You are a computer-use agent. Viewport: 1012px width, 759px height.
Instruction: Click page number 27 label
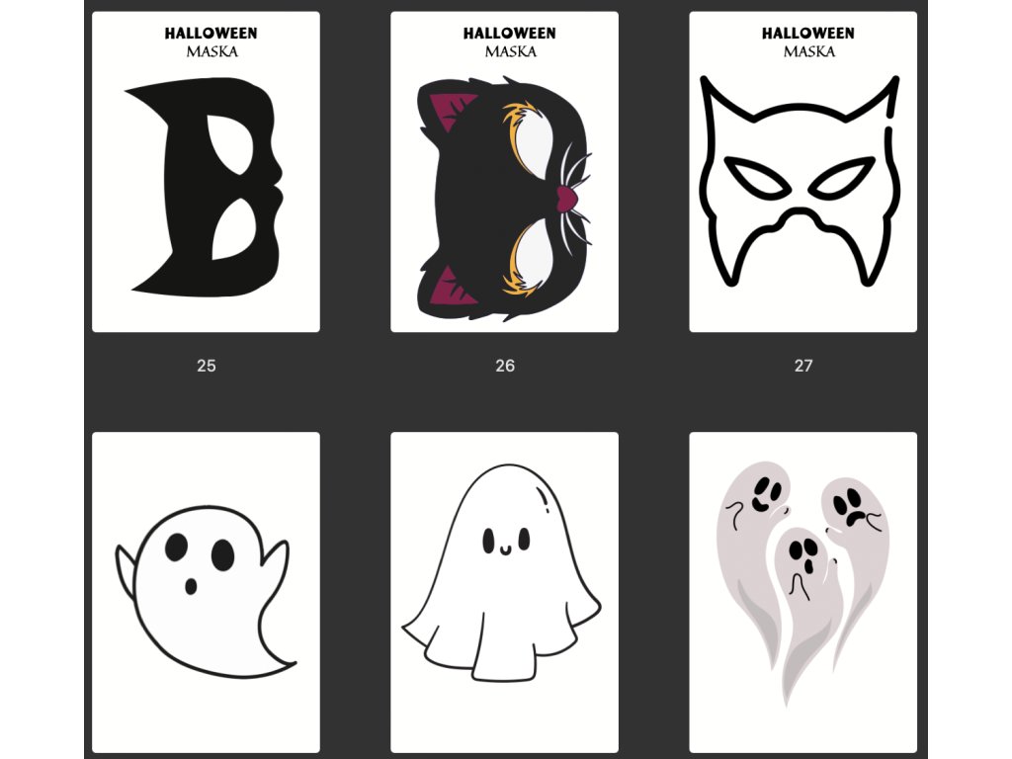[x=803, y=366]
